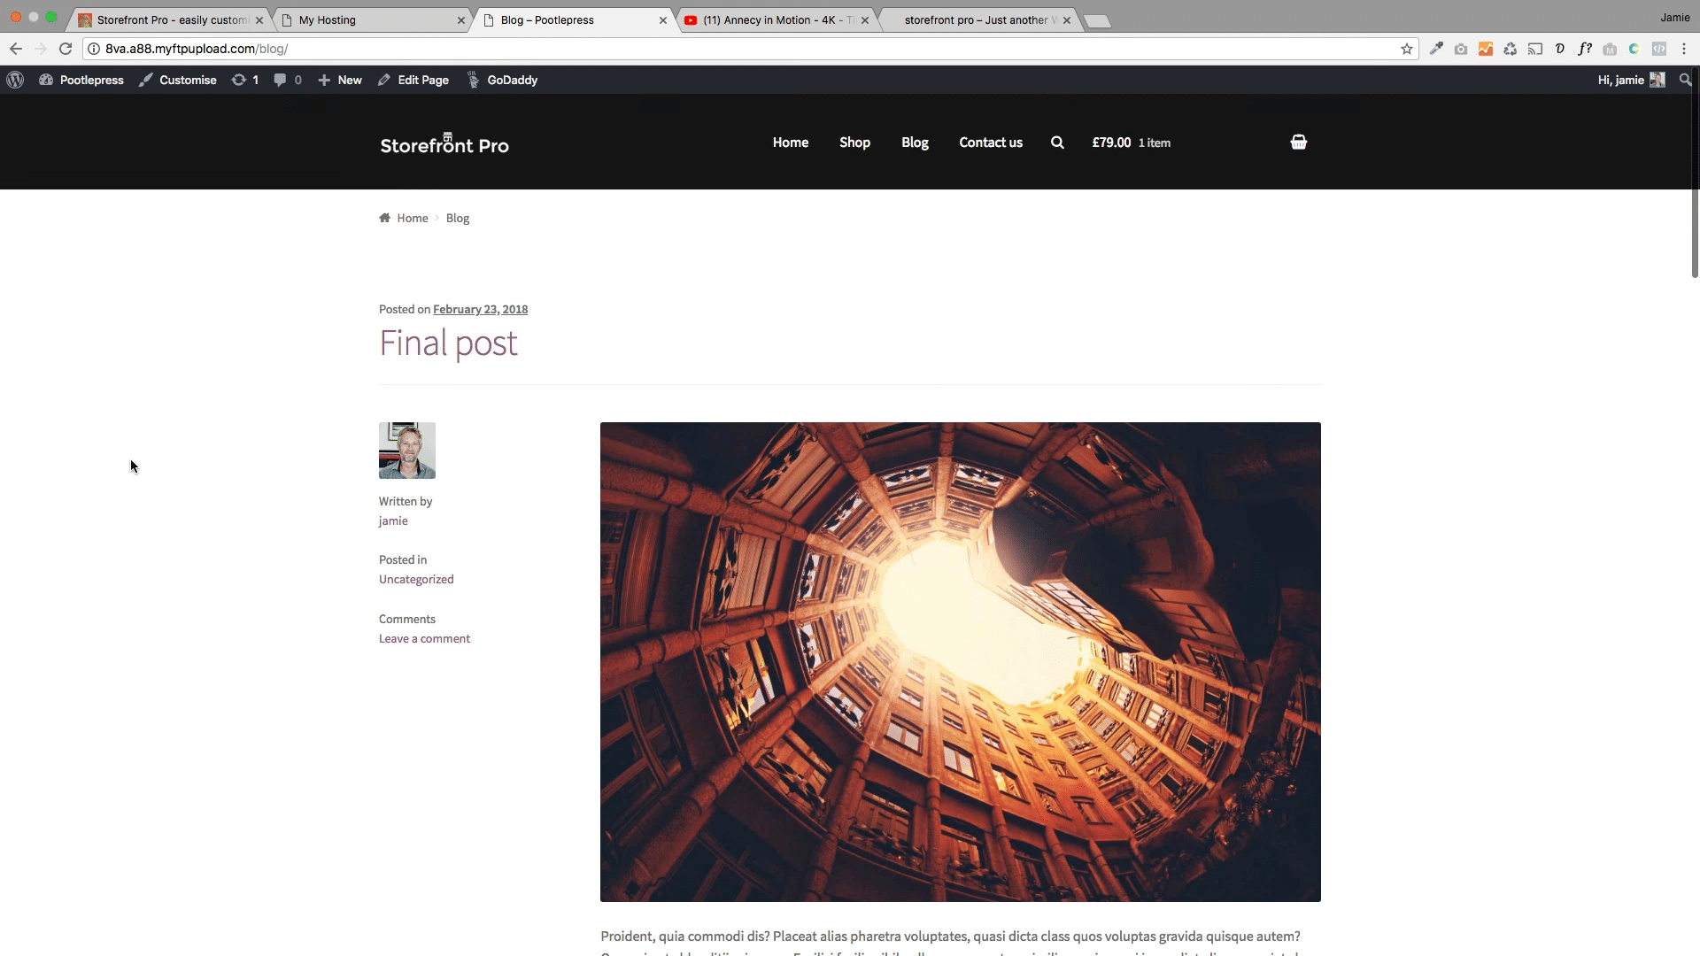Open the Pootlepress site dashboard menu

pos(81,80)
